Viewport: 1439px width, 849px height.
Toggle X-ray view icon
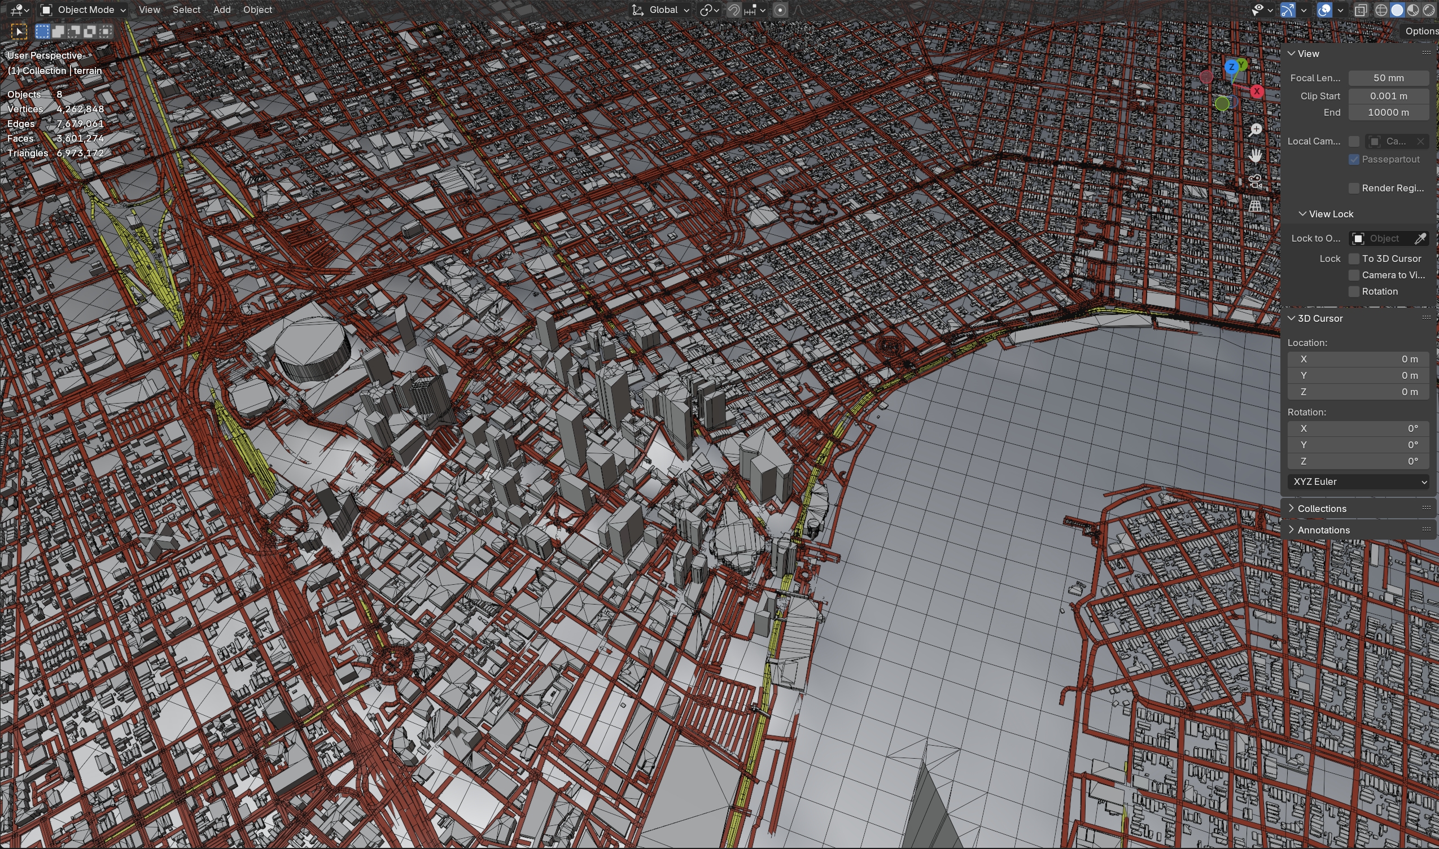pos(1361,10)
